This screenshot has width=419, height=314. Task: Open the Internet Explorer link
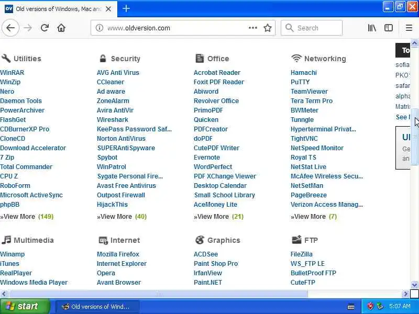(x=122, y=264)
